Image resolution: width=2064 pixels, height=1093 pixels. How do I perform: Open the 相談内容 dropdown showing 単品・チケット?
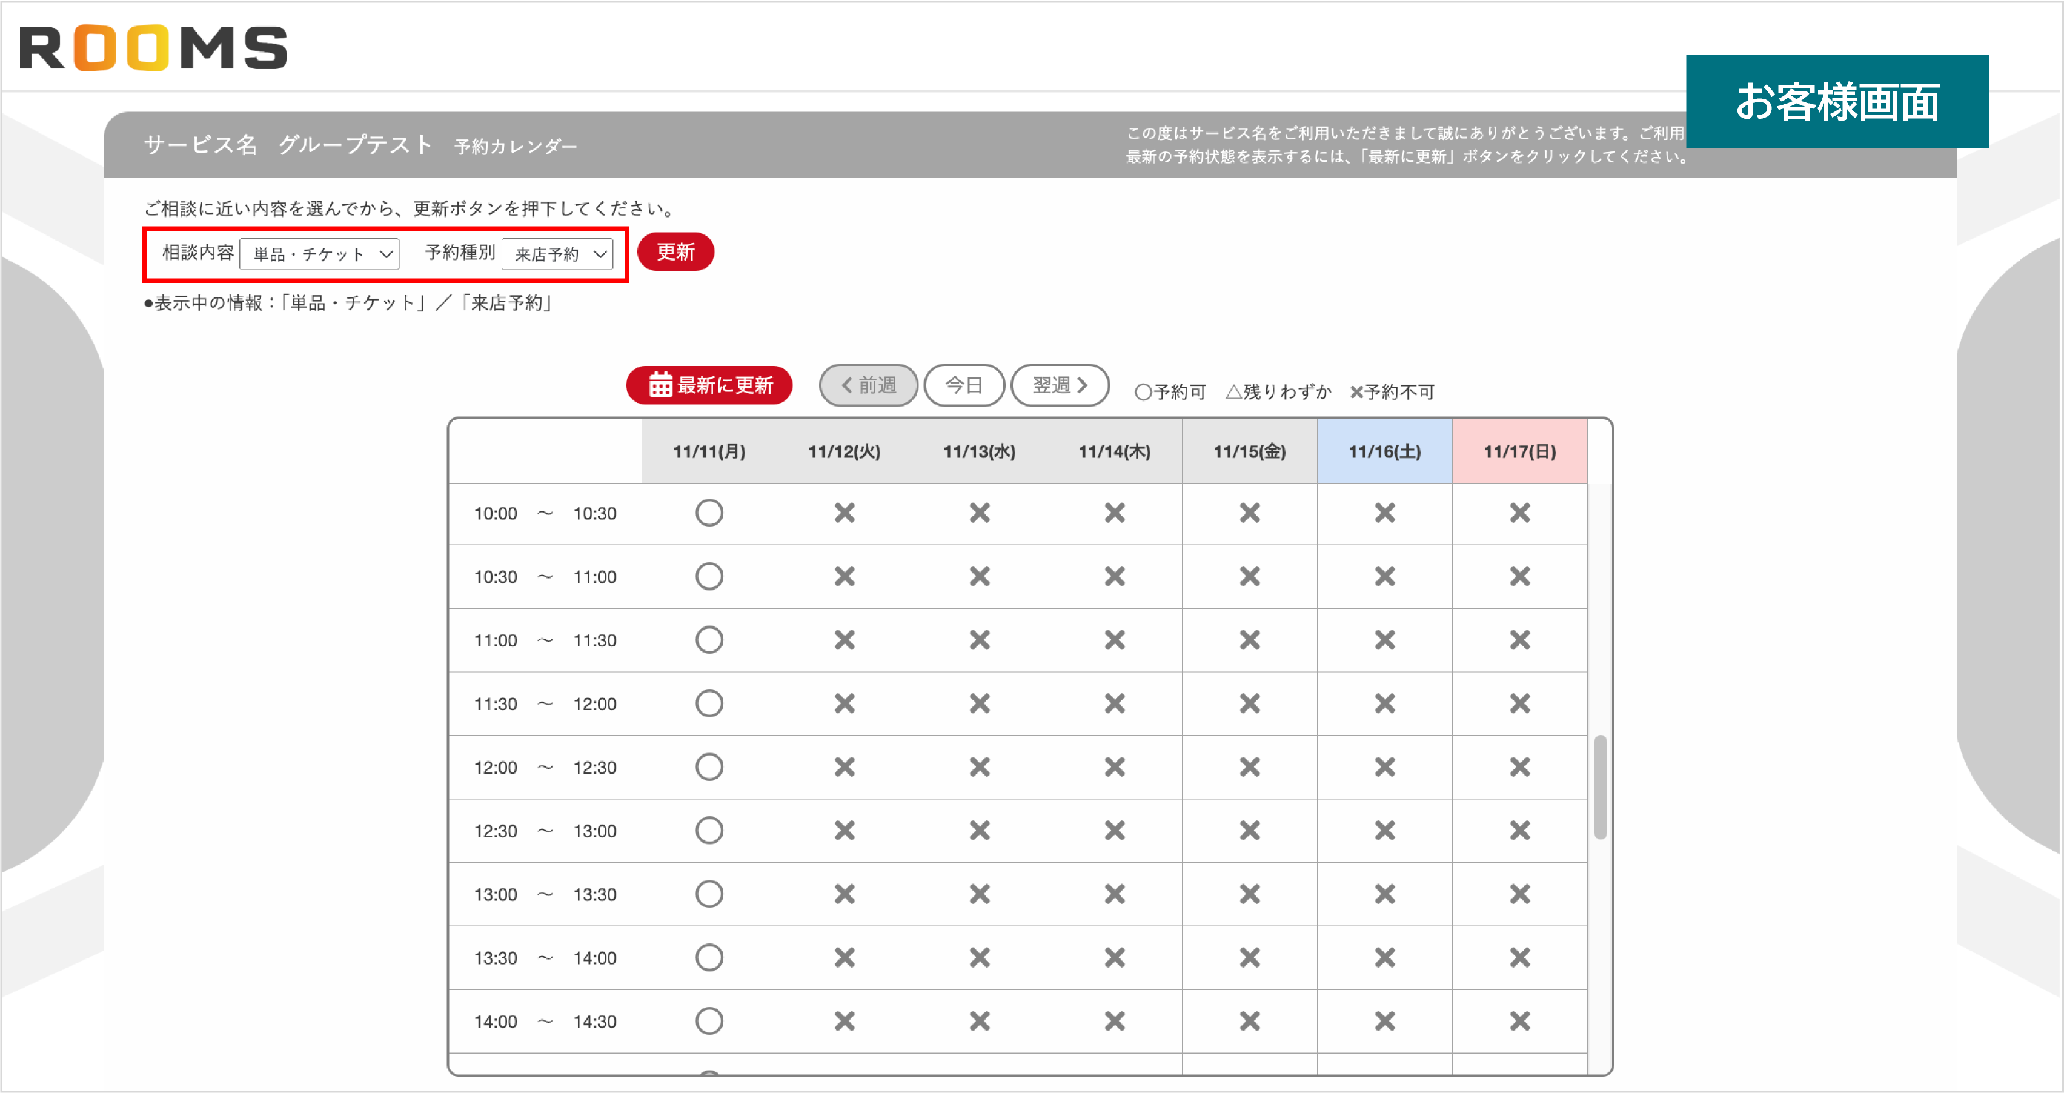point(319,254)
